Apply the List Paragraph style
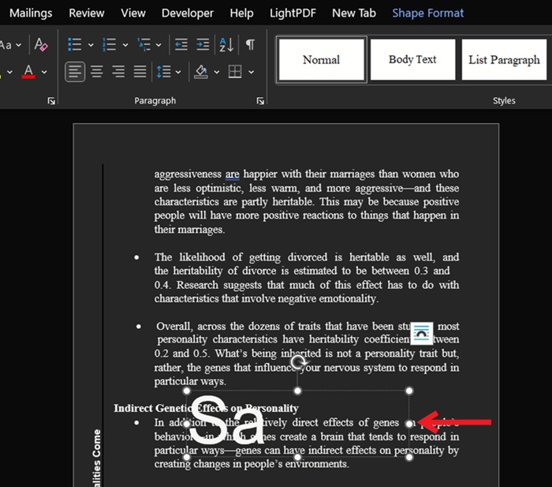Viewport: 552px width, 487px height. pyautogui.click(x=504, y=59)
